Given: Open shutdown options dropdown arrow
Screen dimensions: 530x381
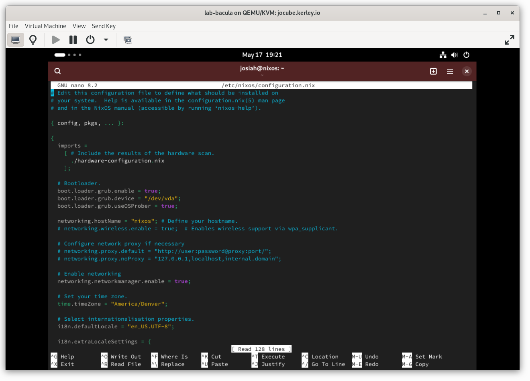Looking at the screenshot, I should [106, 40].
